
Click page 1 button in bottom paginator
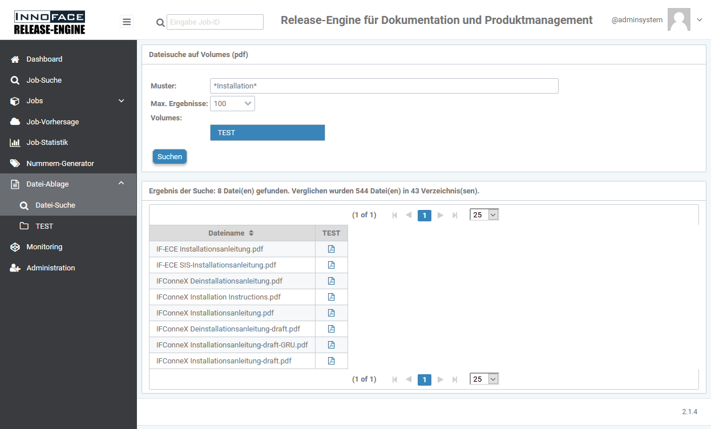tap(424, 379)
